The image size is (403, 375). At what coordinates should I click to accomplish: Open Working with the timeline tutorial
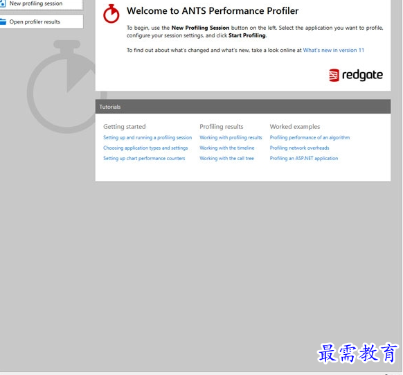226,148
